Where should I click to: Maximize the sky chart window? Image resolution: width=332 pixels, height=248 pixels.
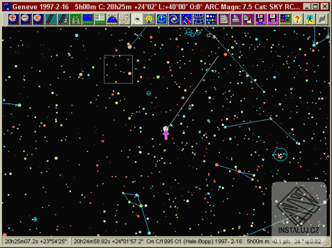[315, 7]
